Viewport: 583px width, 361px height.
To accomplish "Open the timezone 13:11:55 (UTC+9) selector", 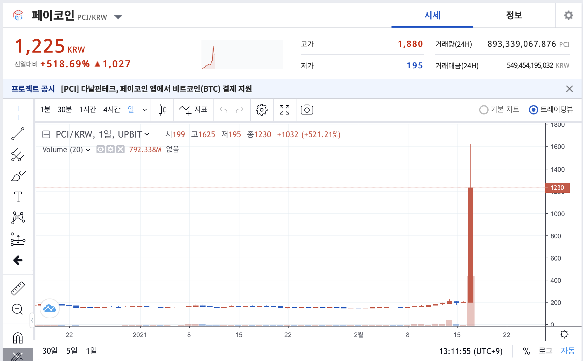I will coord(471,351).
